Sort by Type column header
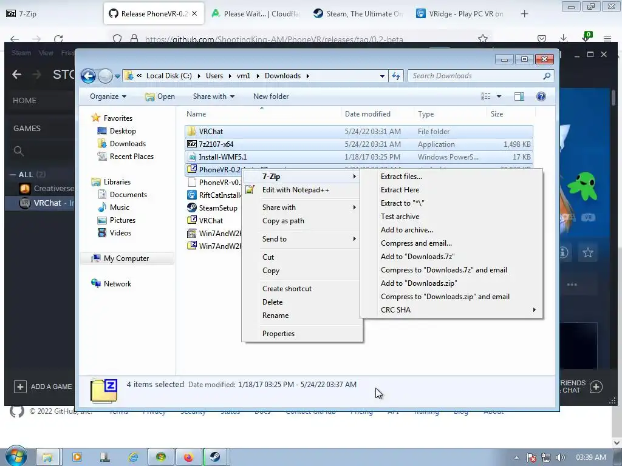Viewport: 622px width, 466px height. [x=450, y=113]
